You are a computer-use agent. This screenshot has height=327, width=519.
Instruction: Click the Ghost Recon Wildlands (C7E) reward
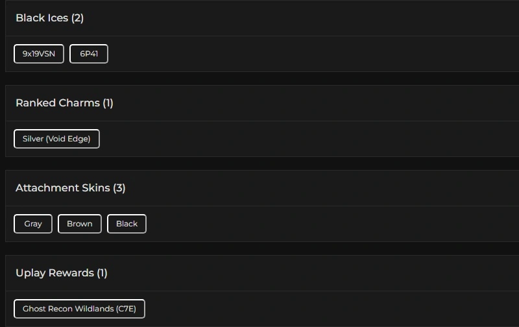79,309
